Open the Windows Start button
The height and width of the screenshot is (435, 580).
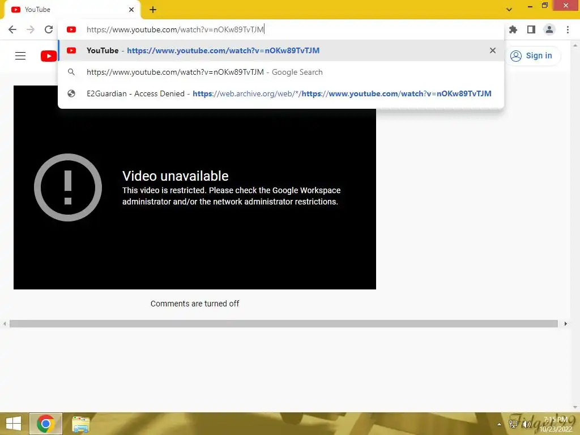coord(14,424)
